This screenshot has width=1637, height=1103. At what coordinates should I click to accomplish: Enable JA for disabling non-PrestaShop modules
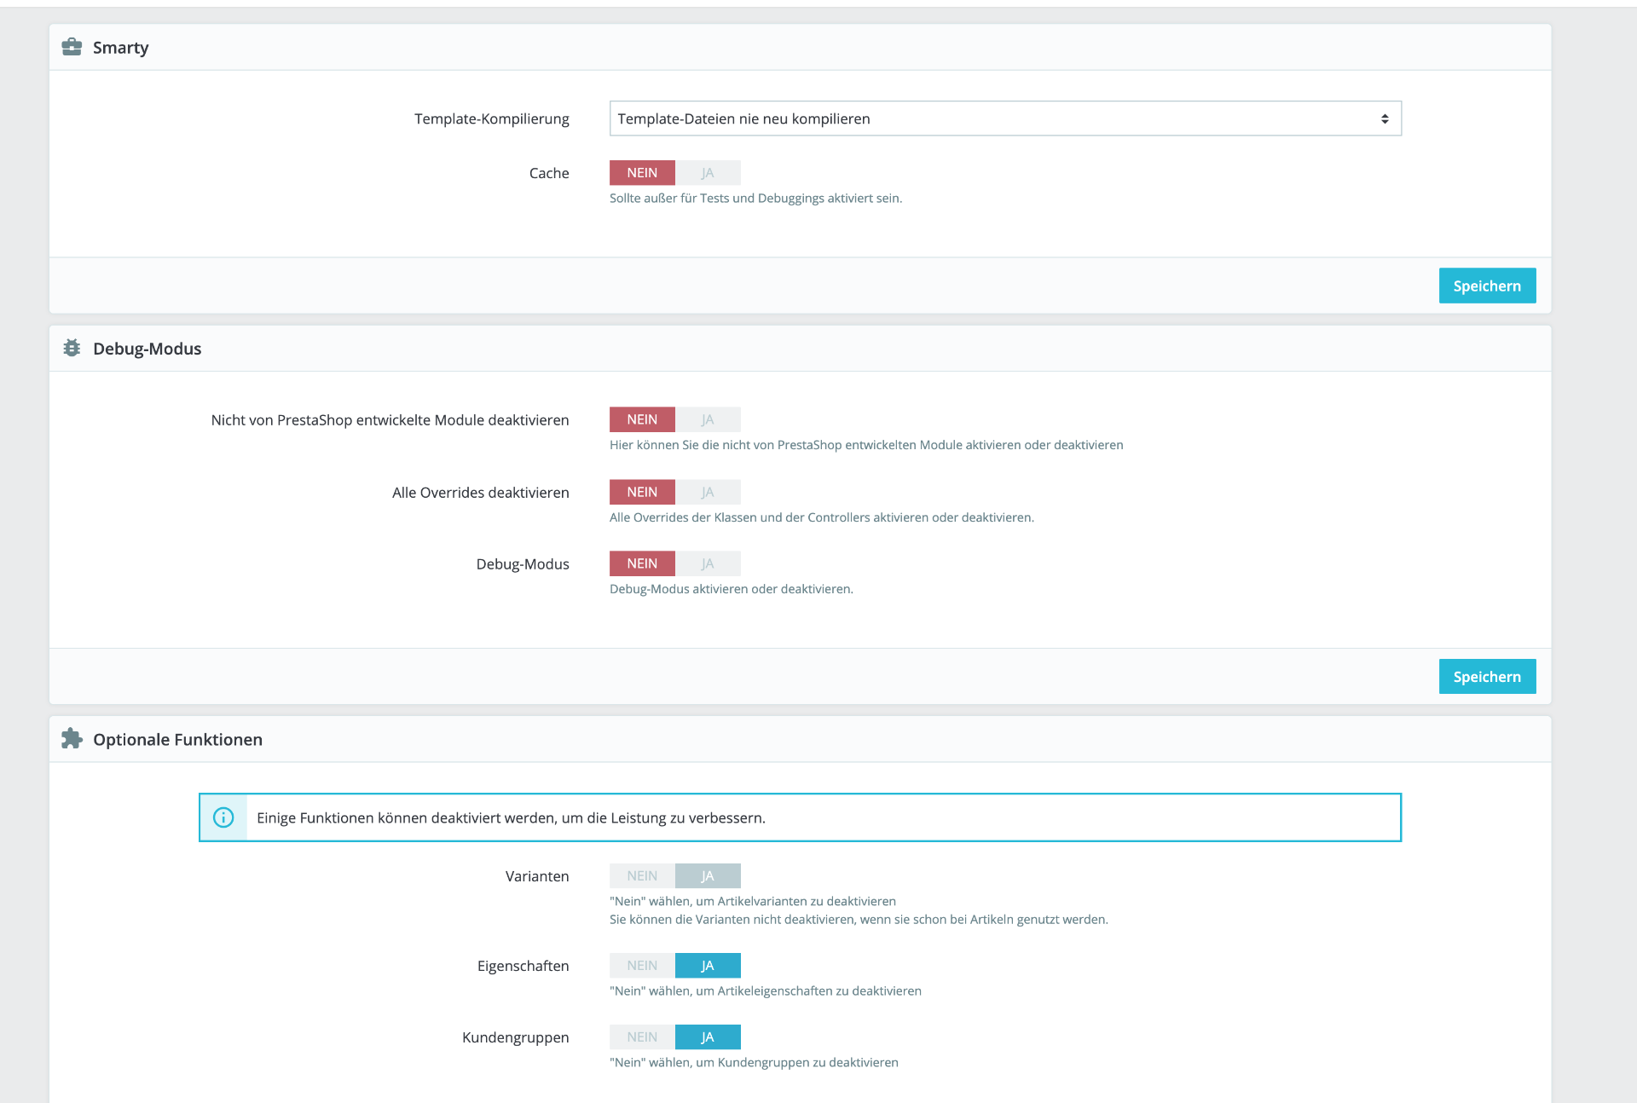[708, 419]
